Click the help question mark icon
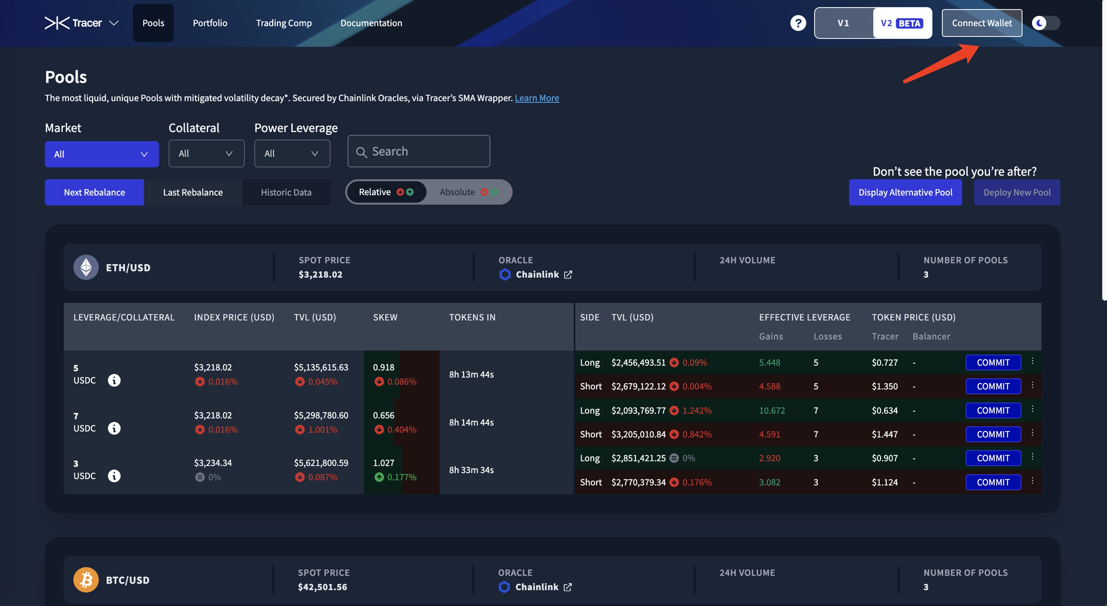Viewport: 1107px width, 606px height. tap(798, 23)
